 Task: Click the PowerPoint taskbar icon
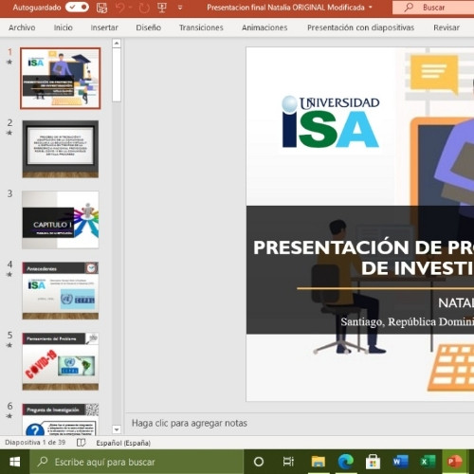455,462
